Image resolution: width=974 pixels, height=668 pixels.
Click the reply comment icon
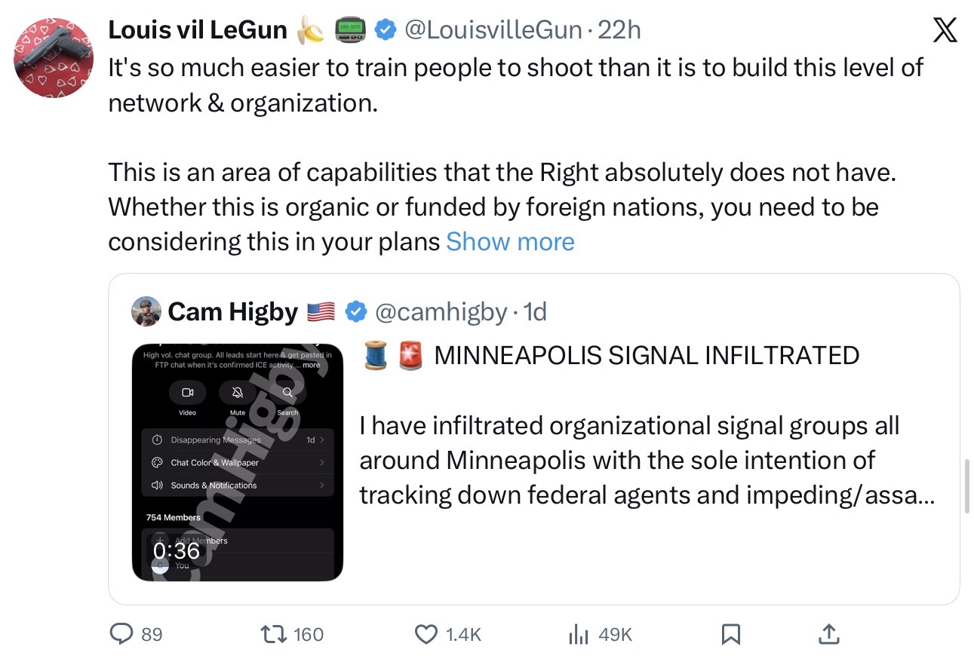121,634
